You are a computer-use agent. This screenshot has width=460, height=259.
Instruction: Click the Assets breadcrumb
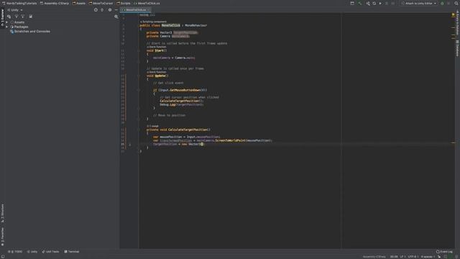pyautogui.click(x=78, y=3)
